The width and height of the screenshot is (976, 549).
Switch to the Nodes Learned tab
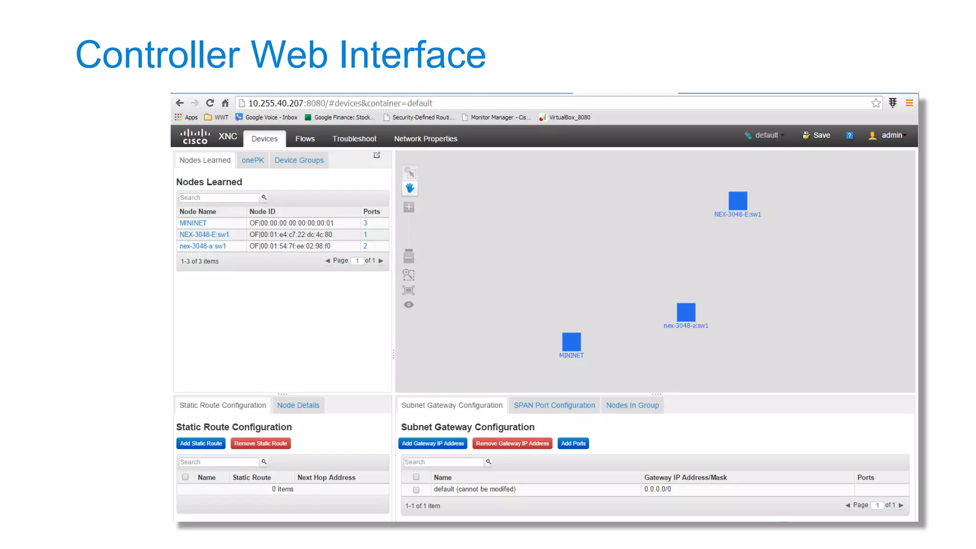[x=205, y=160]
